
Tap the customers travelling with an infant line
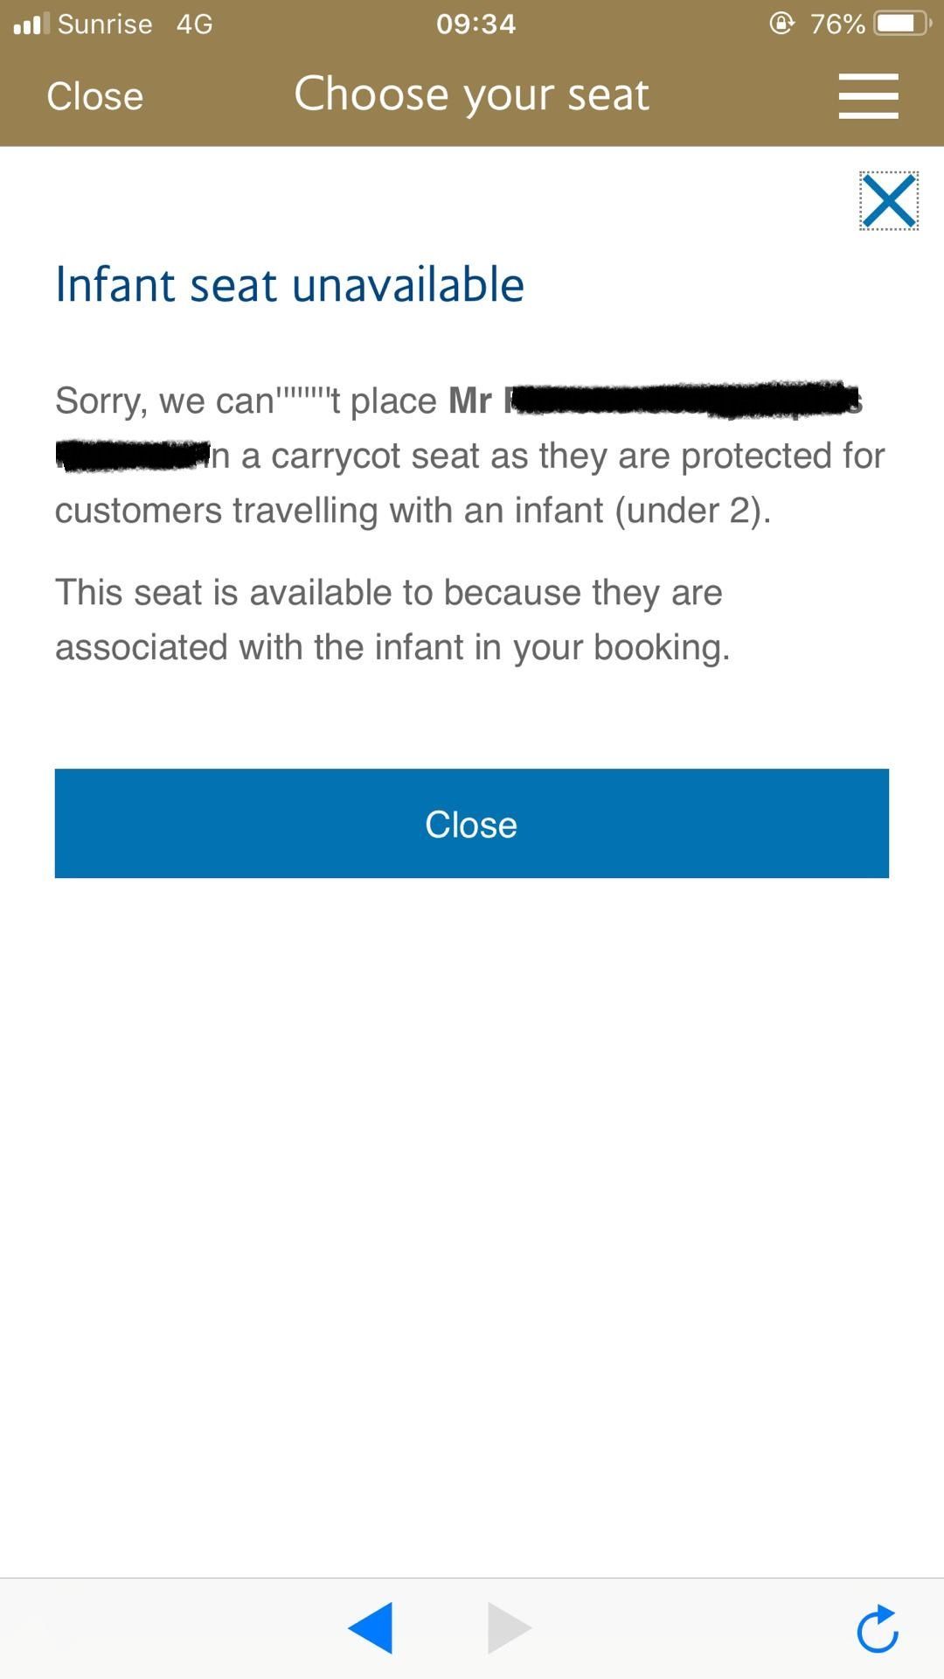(413, 511)
